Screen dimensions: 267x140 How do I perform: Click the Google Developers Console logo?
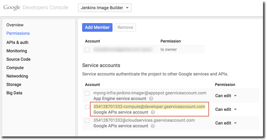(36, 8)
